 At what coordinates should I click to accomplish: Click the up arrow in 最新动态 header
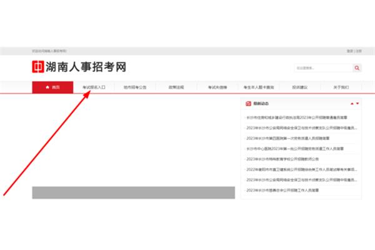pyautogui.click(x=352, y=104)
